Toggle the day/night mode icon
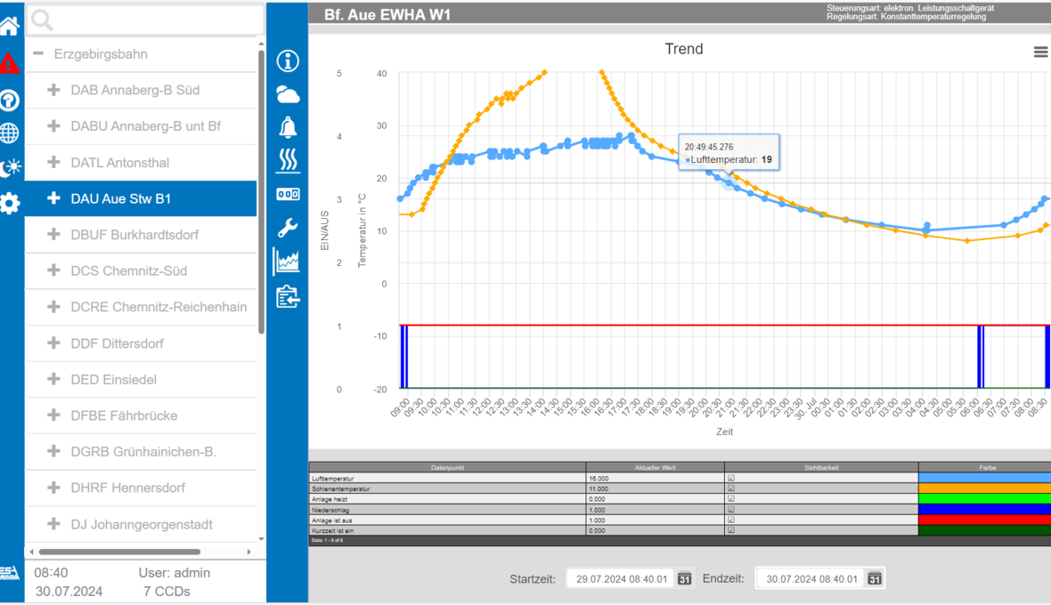This screenshot has width=1051, height=605. click(x=10, y=167)
